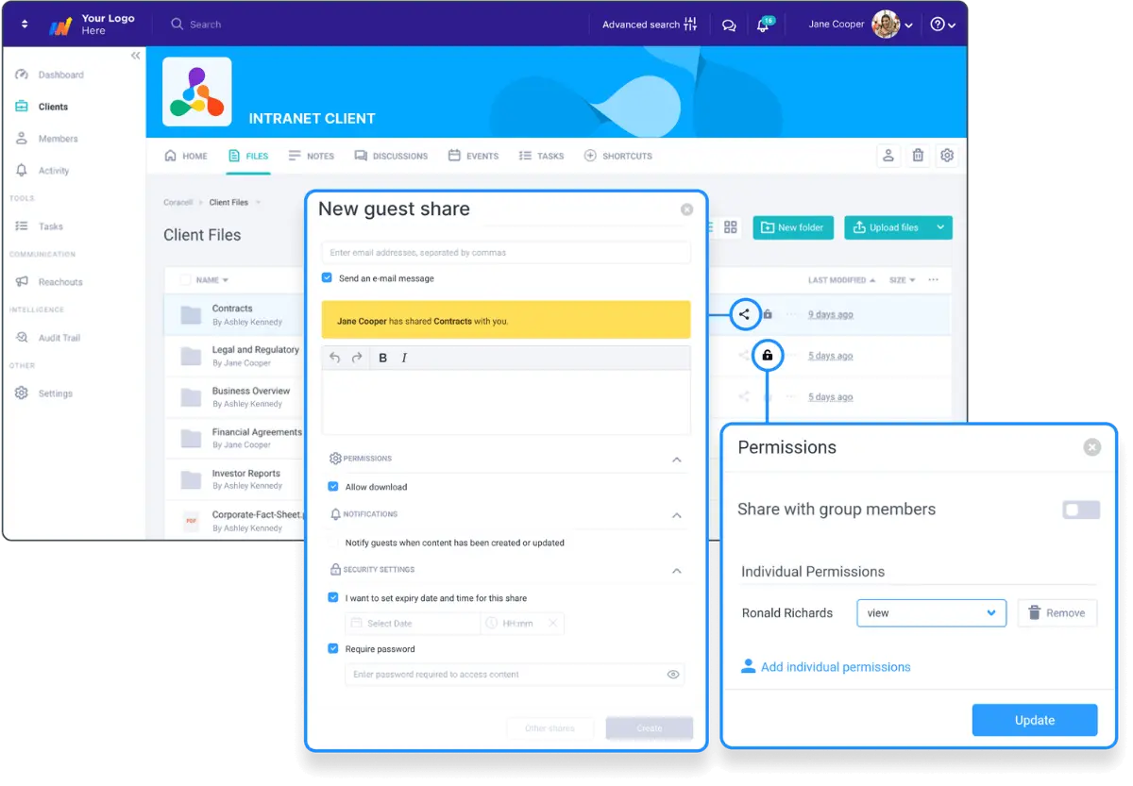Switch to the Events tab
The height and width of the screenshot is (786, 1133).
pos(473,156)
